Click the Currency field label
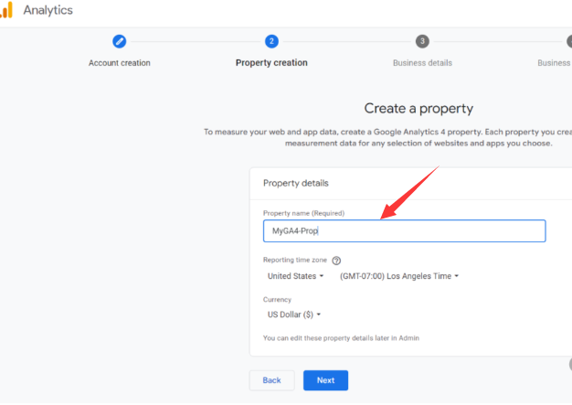The width and height of the screenshot is (572, 405). pyautogui.click(x=278, y=300)
